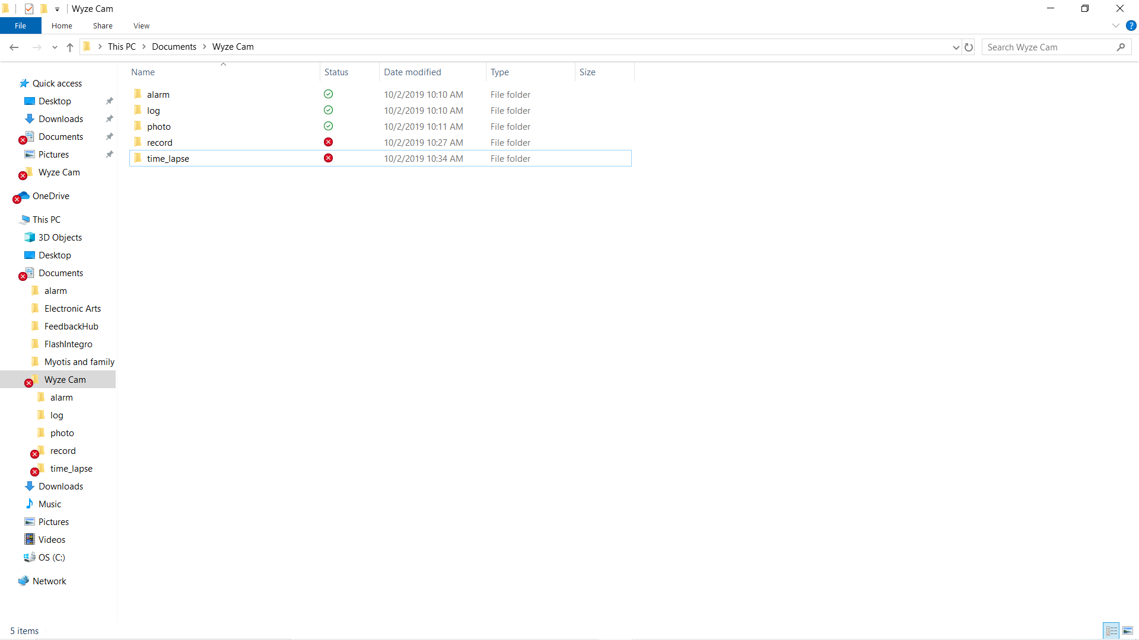Image resolution: width=1139 pixels, height=640 pixels.
Task: Click the Back navigation arrow
Action: pos(14,47)
